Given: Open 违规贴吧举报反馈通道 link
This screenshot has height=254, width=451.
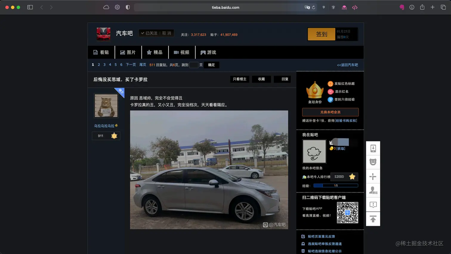Looking at the screenshot, I should pyautogui.click(x=325, y=244).
